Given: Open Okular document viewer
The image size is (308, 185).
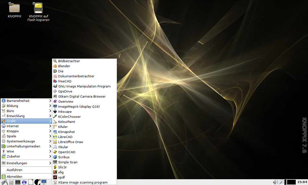Looking at the screenshot, I should pyautogui.click(x=84, y=147).
